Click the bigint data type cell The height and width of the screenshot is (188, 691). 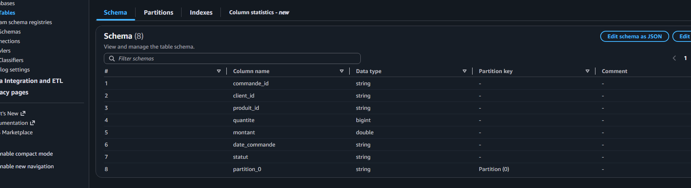pyautogui.click(x=364, y=120)
